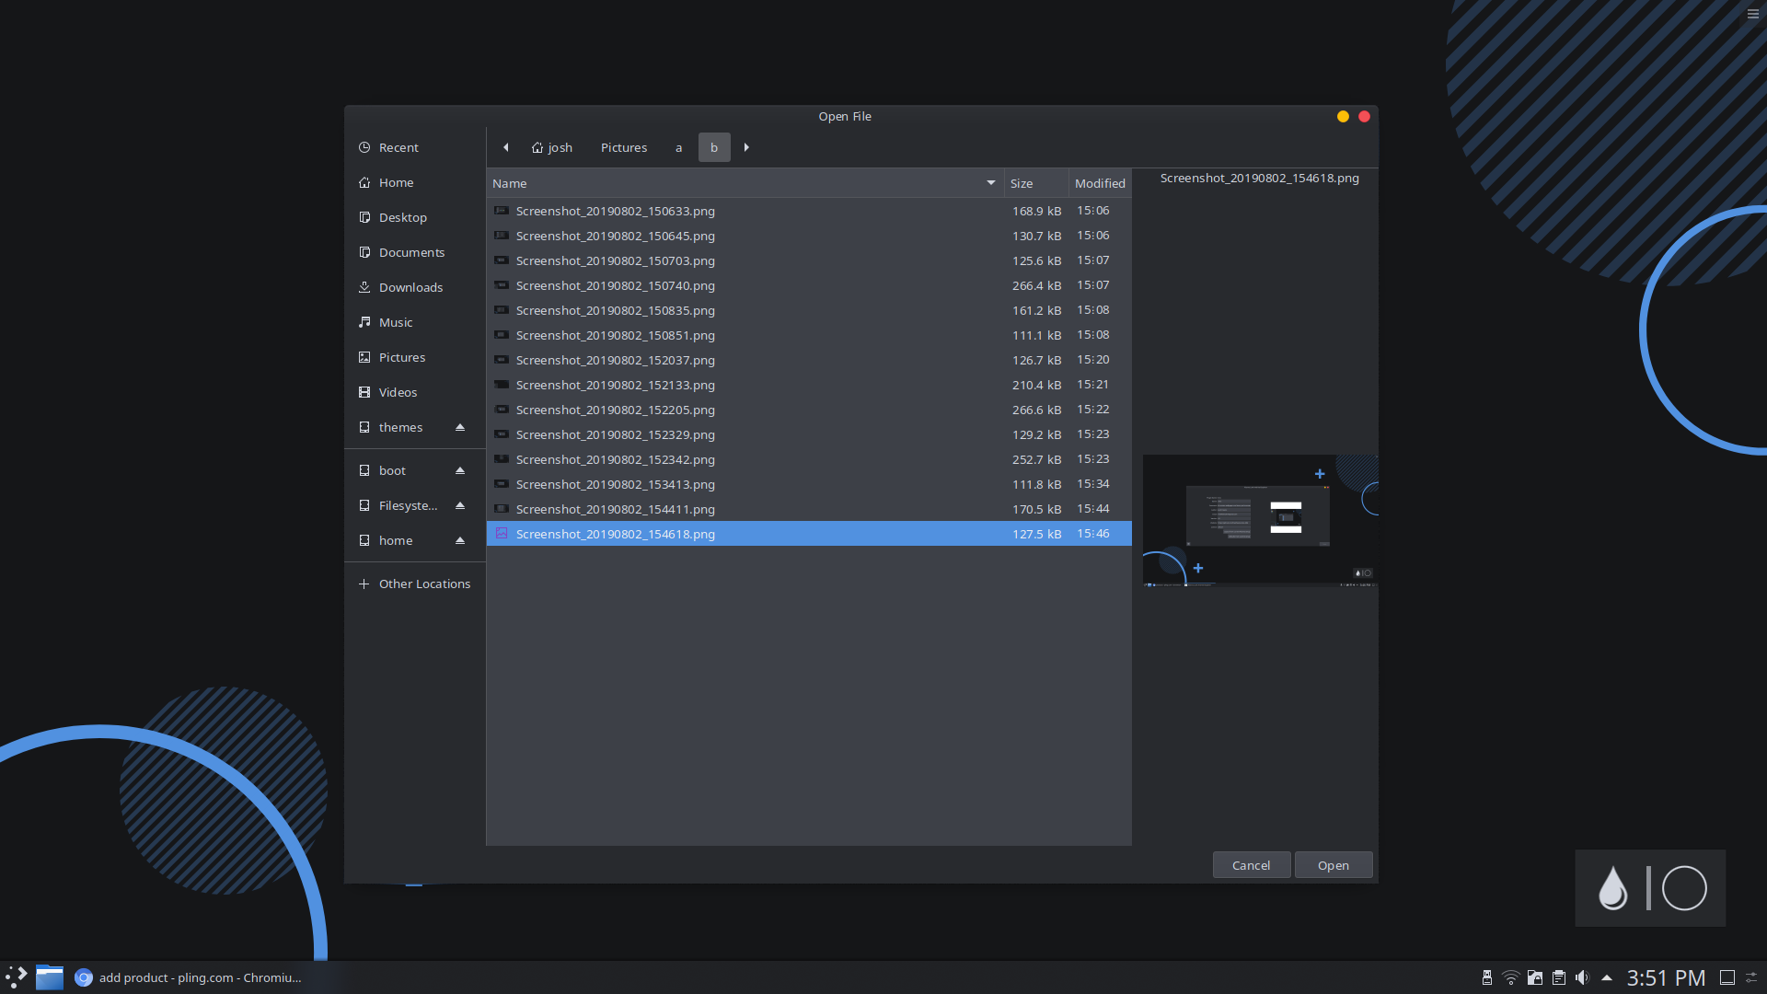This screenshot has height=994, width=1767.
Task: Click the path bar forward arrow
Action: [746, 147]
